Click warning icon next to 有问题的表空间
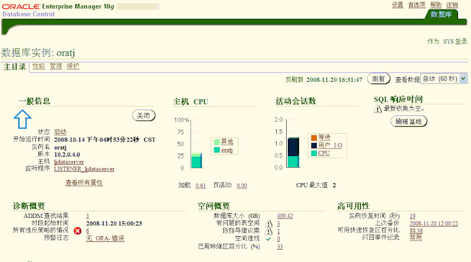The height and width of the screenshot is (262, 471). click(268, 224)
